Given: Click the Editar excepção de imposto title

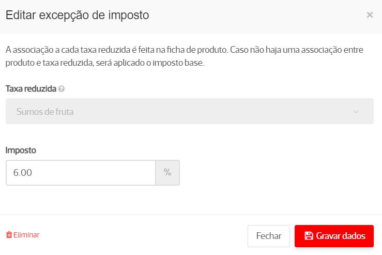Looking at the screenshot, I should point(77,15).
